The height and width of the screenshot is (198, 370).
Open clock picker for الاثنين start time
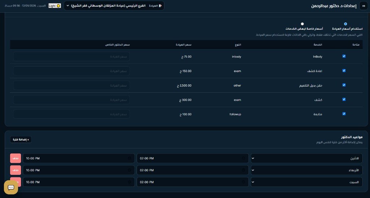(x=243, y=158)
